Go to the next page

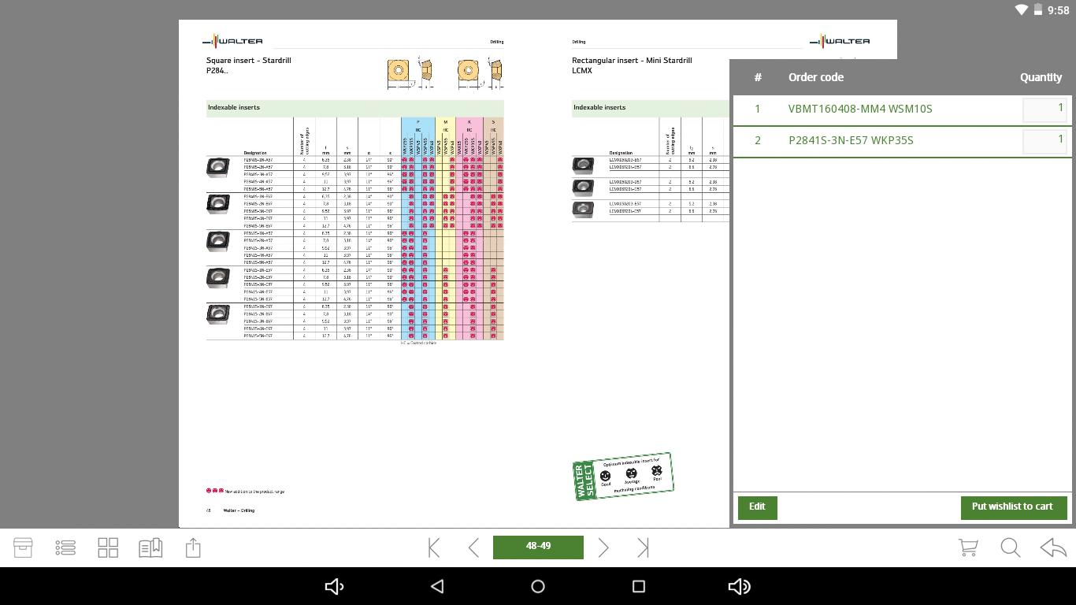603,547
